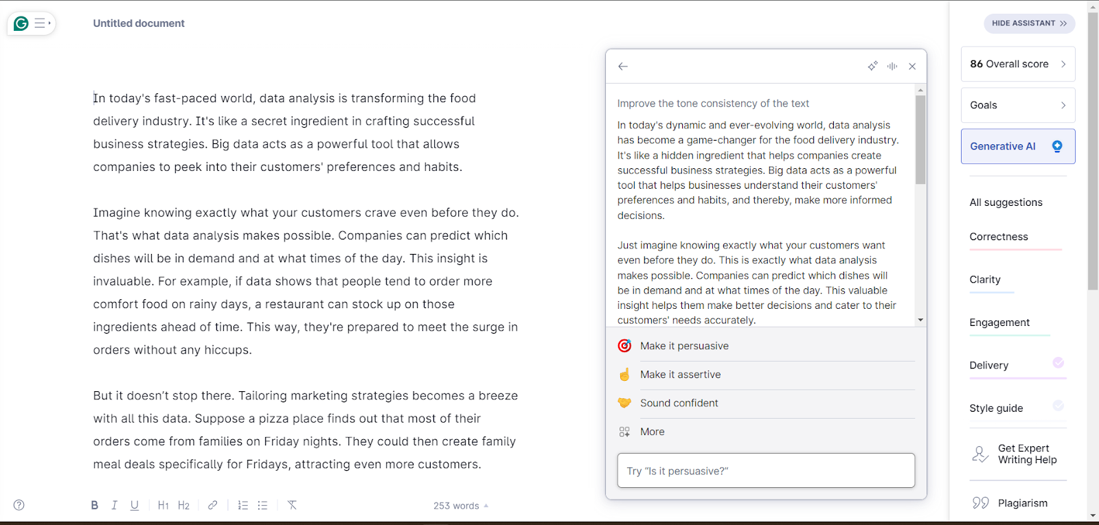This screenshot has height=525, width=1099.
Task: Expand the 86 Overall score panel
Action: tap(1017, 64)
